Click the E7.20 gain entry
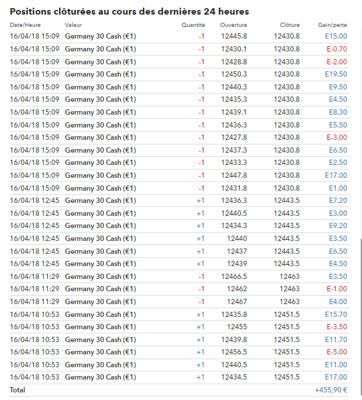 (x=338, y=200)
